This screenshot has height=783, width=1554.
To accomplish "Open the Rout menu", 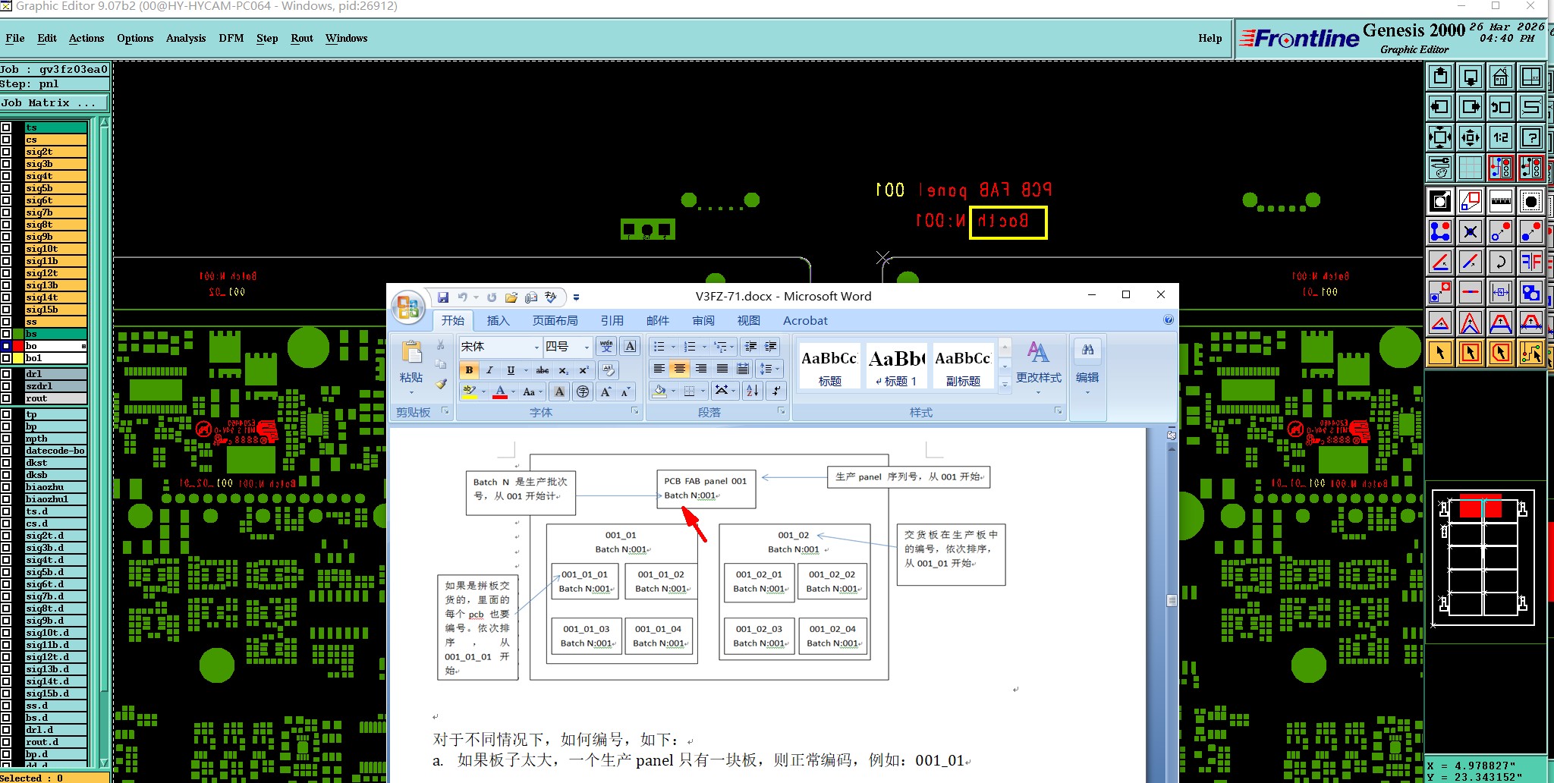I will (302, 38).
